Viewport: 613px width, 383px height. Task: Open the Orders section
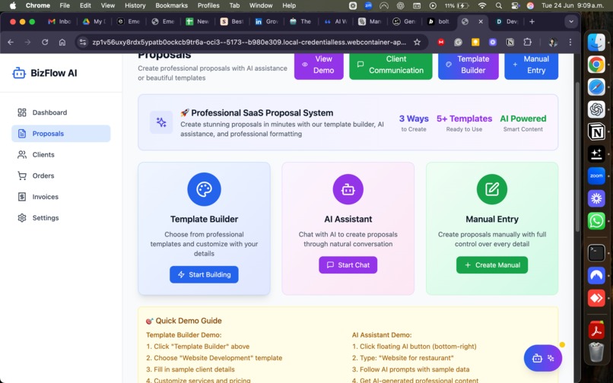(61, 176)
